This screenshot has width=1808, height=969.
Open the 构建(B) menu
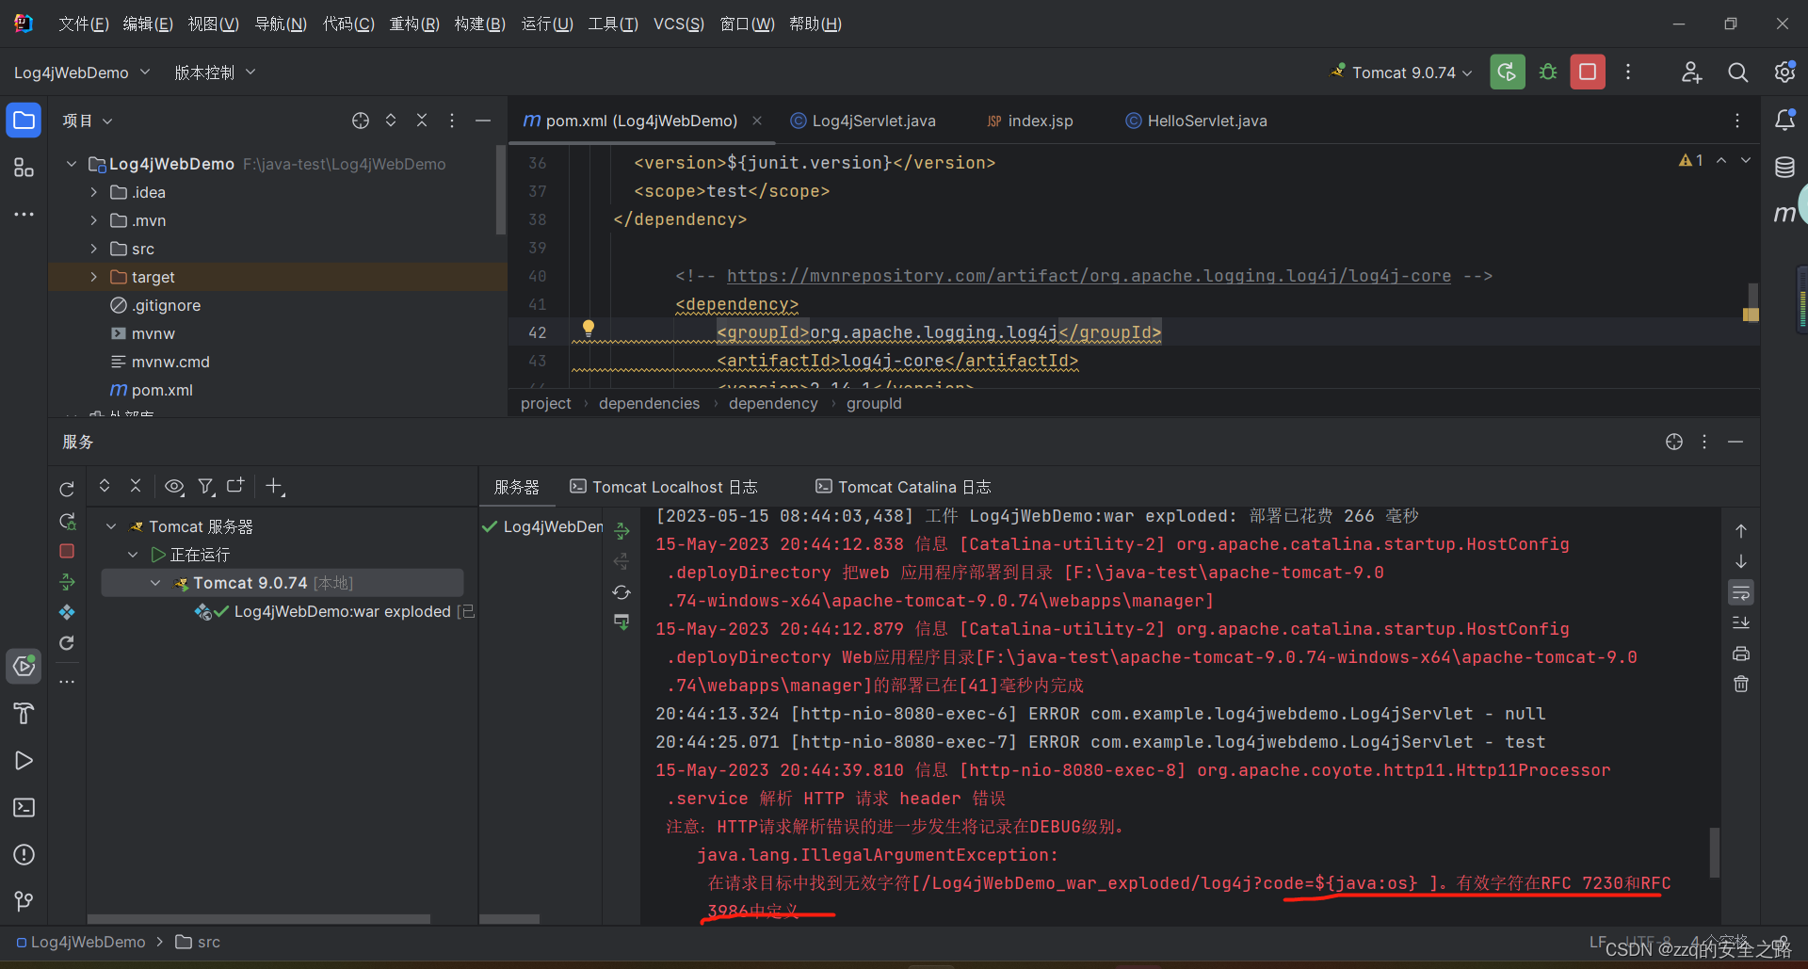(x=480, y=24)
